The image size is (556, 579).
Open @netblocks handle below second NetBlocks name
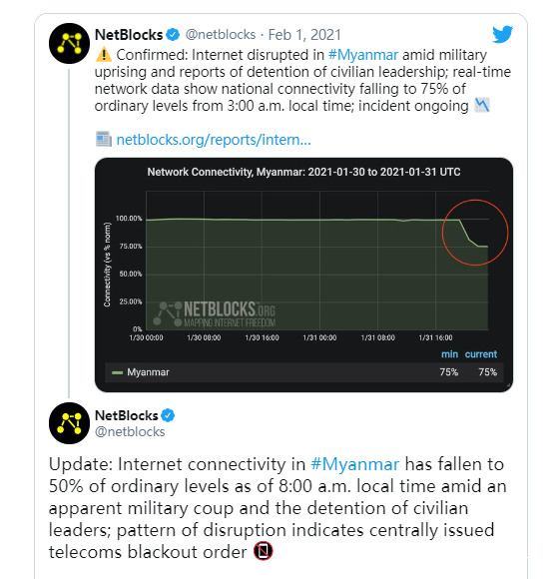130,431
